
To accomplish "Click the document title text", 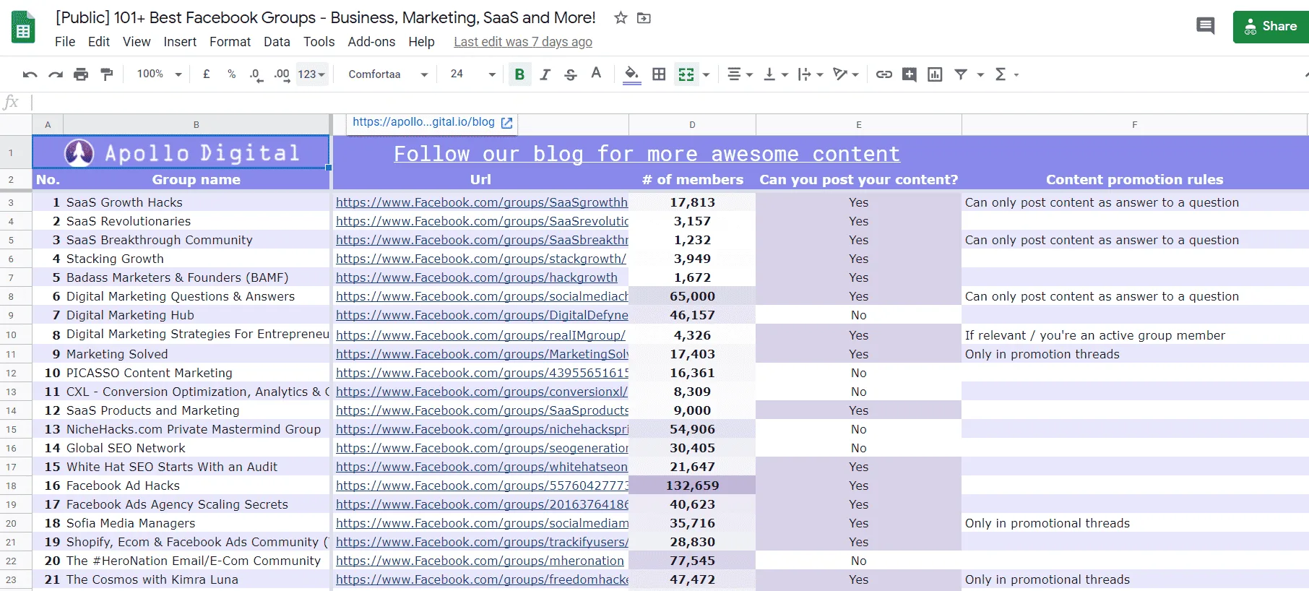I will (326, 17).
